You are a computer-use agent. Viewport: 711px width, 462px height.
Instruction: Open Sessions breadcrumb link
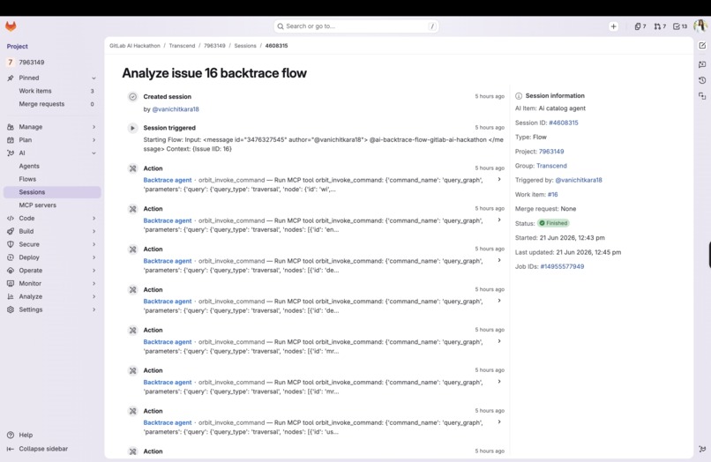(x=245, y=46)
